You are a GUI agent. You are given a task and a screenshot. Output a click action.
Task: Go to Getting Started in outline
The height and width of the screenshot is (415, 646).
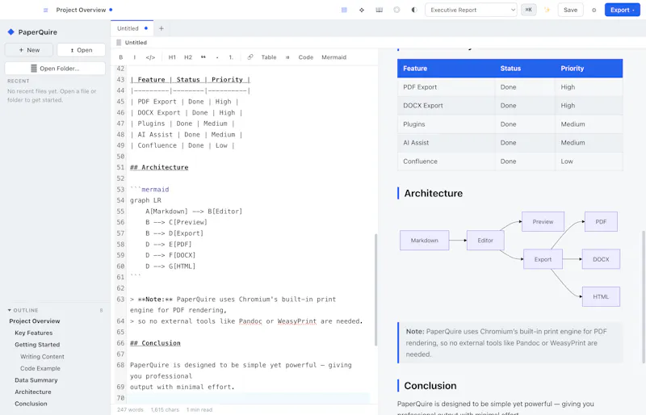click(x=37, y=345)
